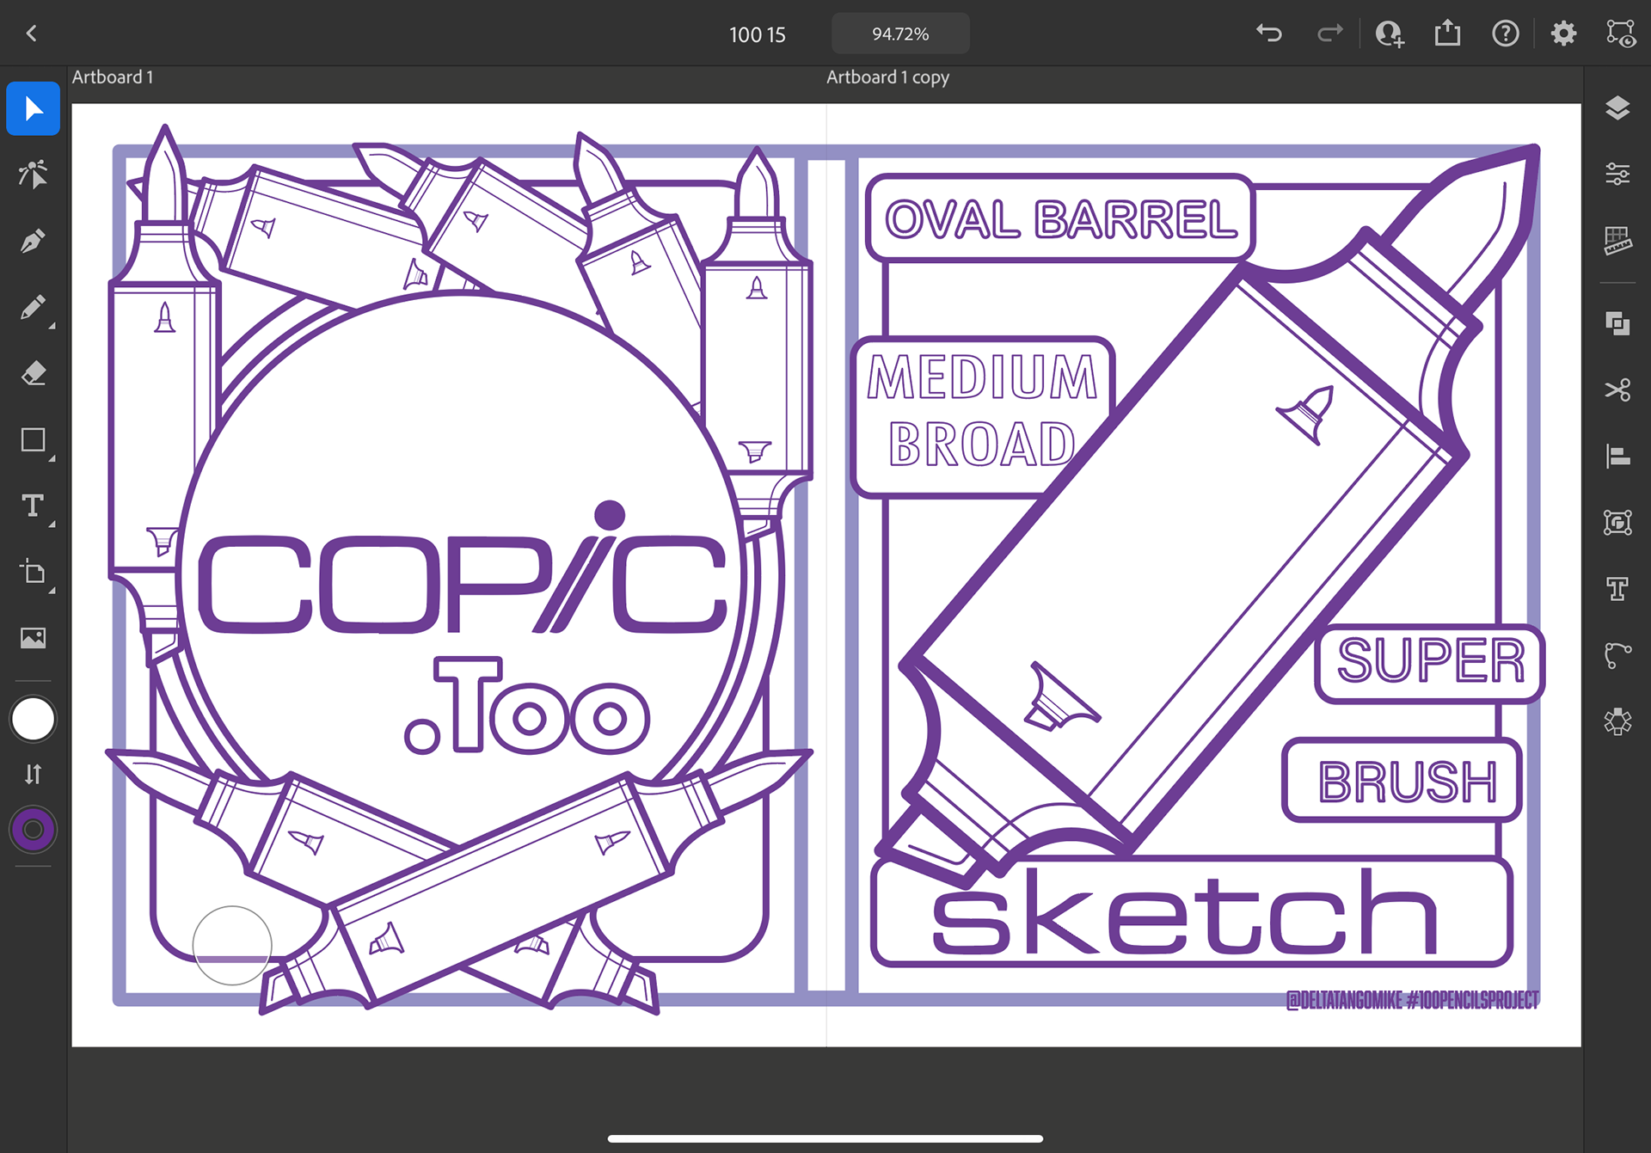Screen dimensions: 1651x1153
Task: Select the Artboard 1 label
Action: (x=113, y=77)
